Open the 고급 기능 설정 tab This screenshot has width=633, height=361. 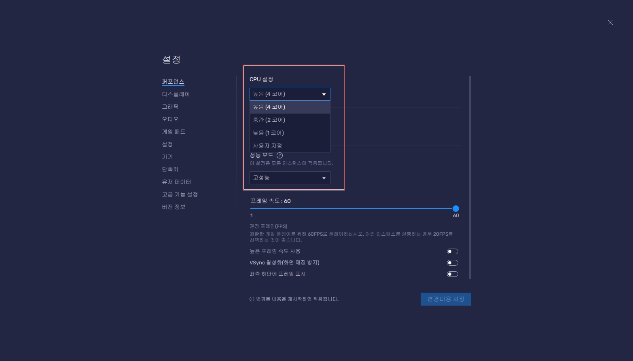180,194
